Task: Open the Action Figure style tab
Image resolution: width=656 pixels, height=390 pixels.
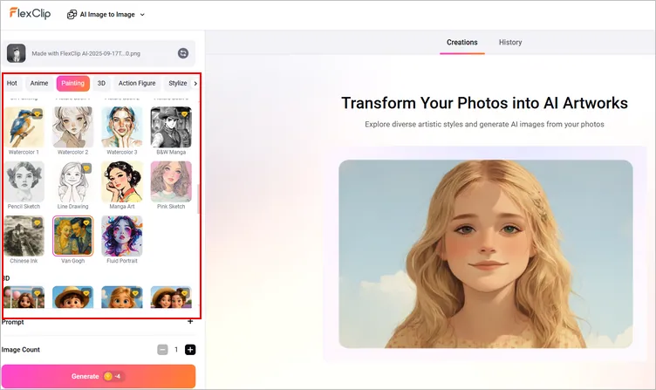Action: click(x=138, y=84)
